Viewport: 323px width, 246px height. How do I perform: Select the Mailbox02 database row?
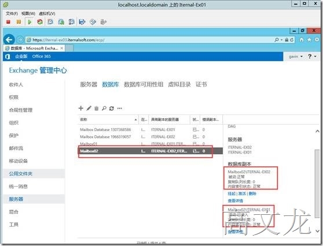coord(151,151)
